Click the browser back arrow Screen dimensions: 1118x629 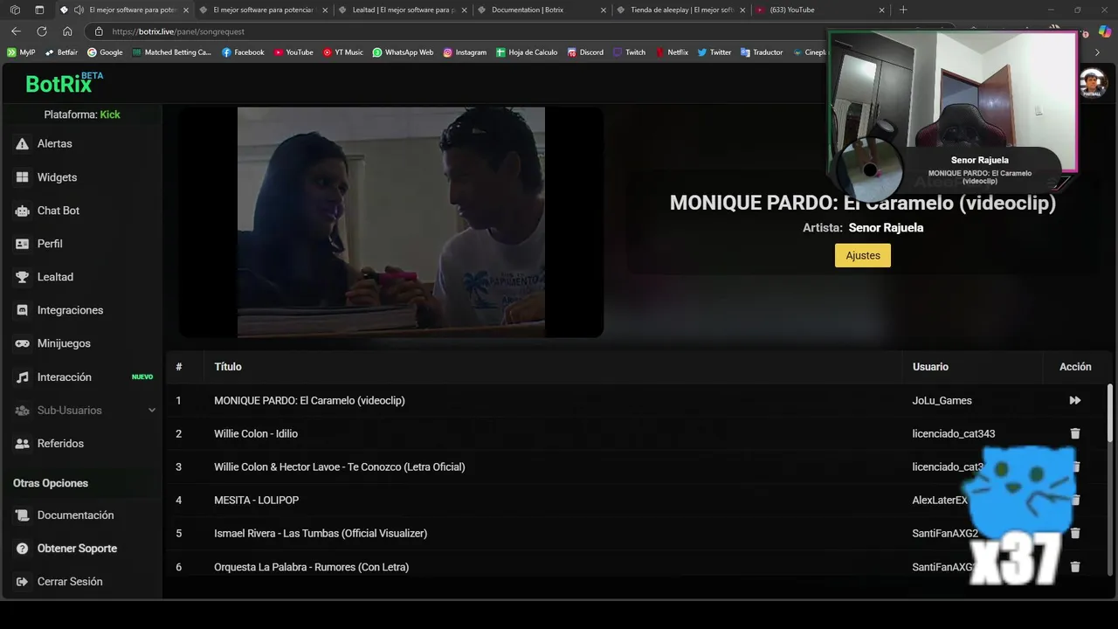point(16,31)
